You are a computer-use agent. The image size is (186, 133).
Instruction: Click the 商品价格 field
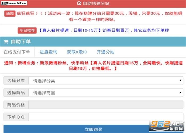(106, 105)
